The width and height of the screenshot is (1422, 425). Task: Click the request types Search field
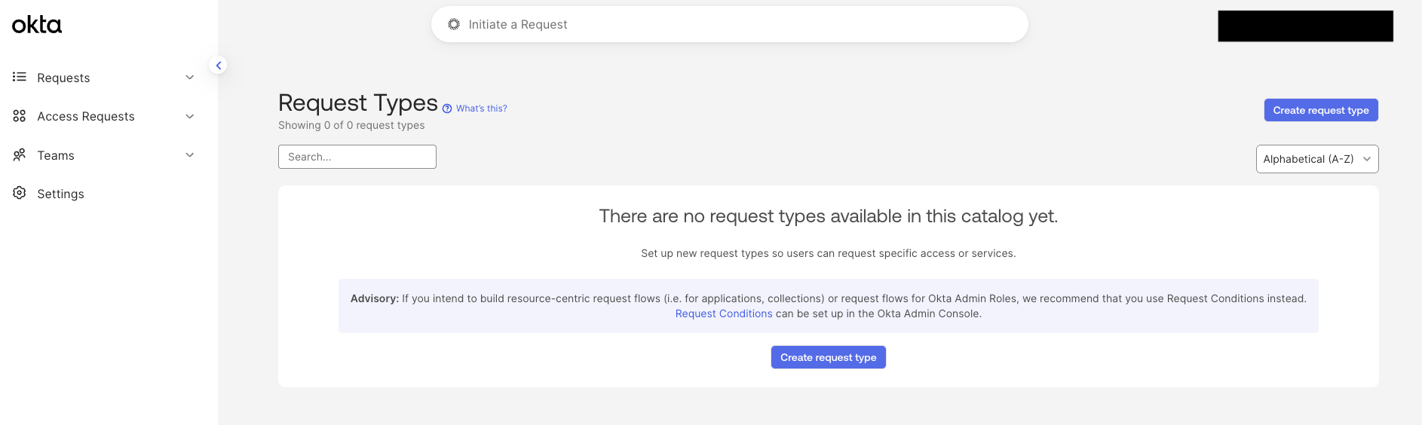coord(357,157)
